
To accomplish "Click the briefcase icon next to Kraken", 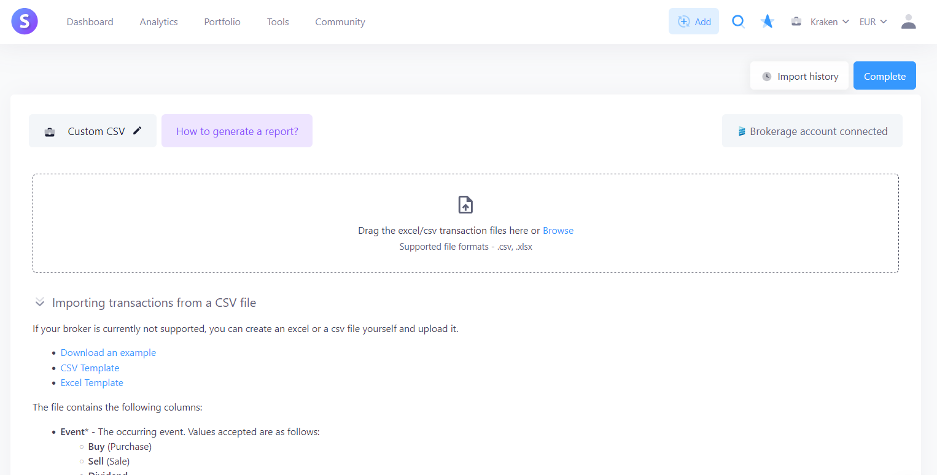I will pyautogui.click(x=796, y=22).
